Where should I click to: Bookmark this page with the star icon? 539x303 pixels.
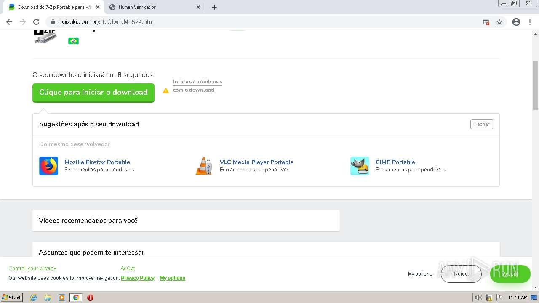tap(499, 22)
